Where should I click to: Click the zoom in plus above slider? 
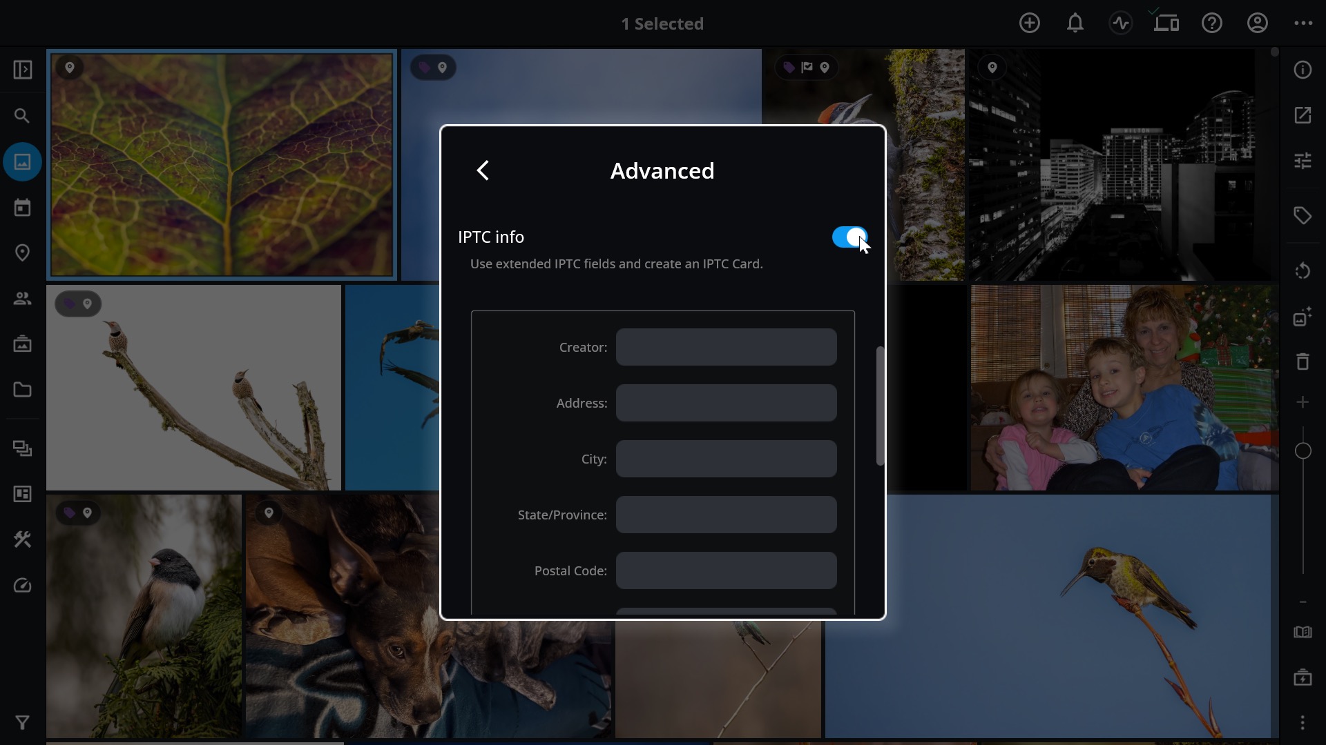(1303, 402)
